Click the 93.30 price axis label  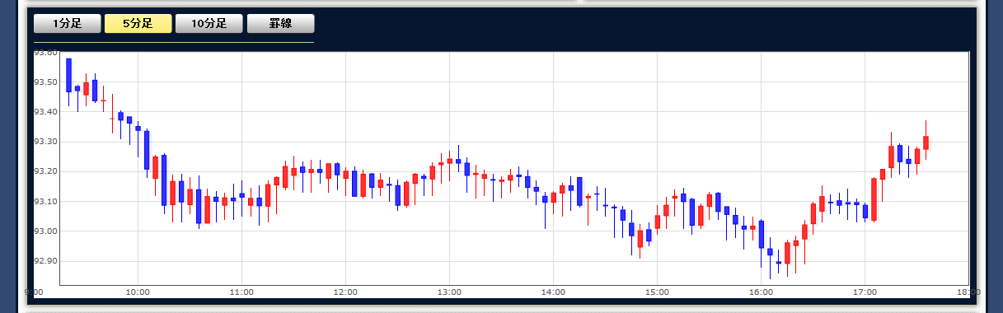(x=45, y=142)
